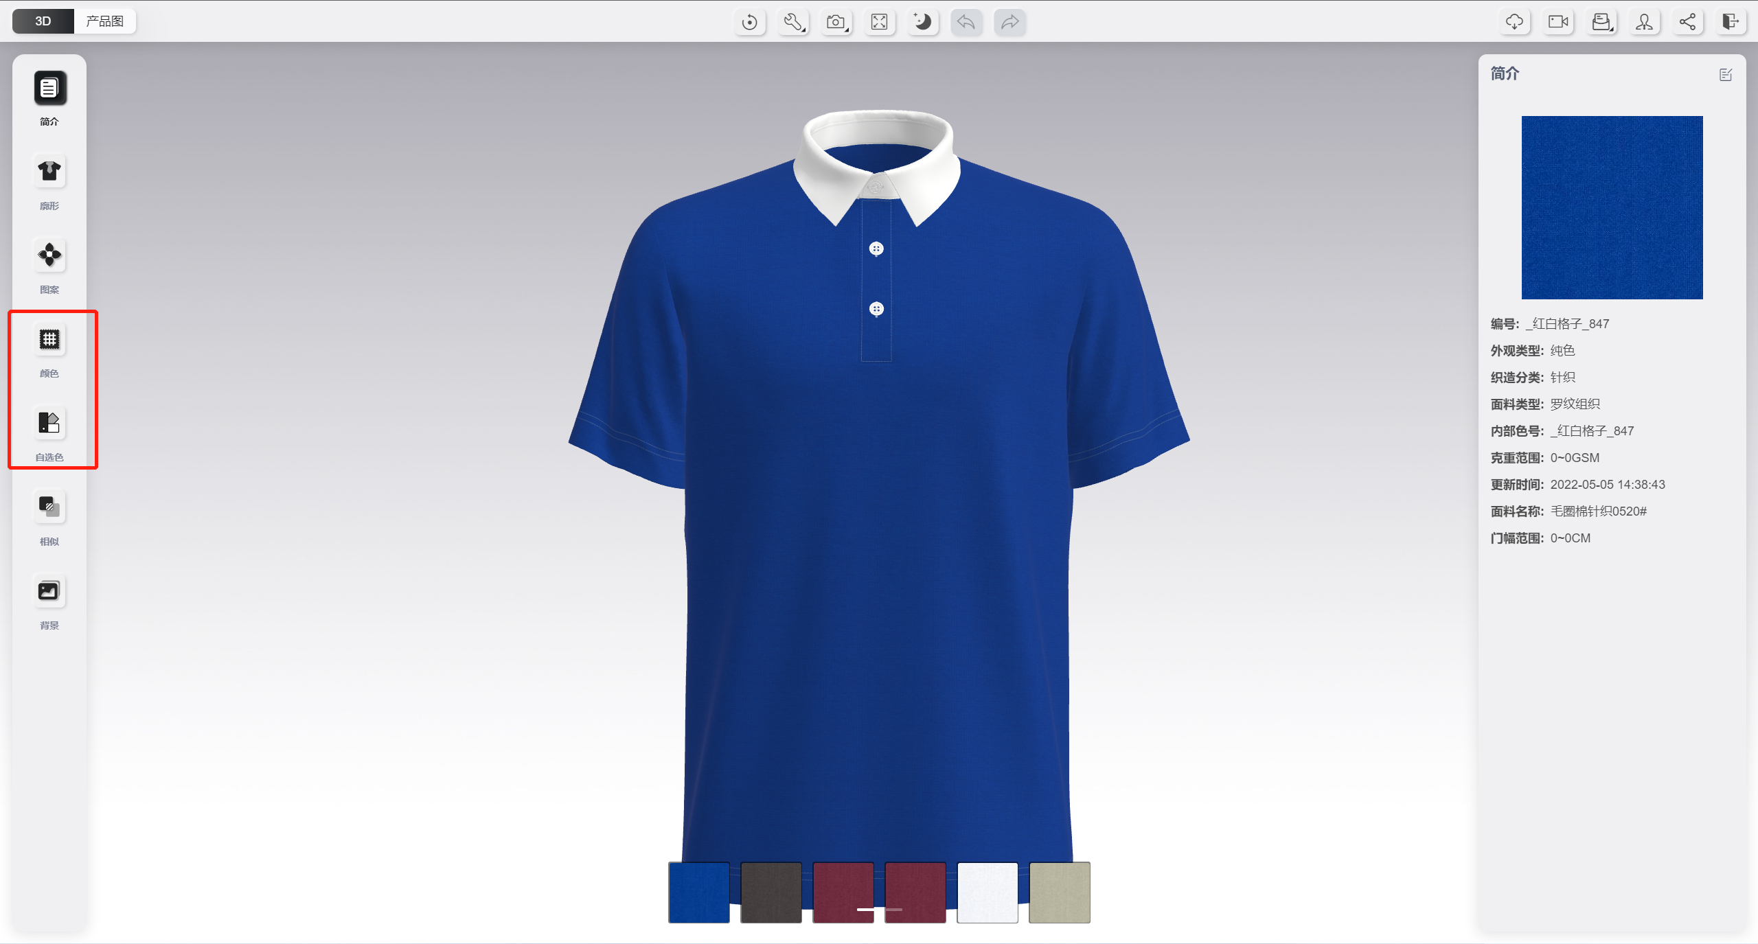Image resolution: width=1758 pixels, height=944 pixels.
Task: Switch to the 3D view tab
Action: 43,21
